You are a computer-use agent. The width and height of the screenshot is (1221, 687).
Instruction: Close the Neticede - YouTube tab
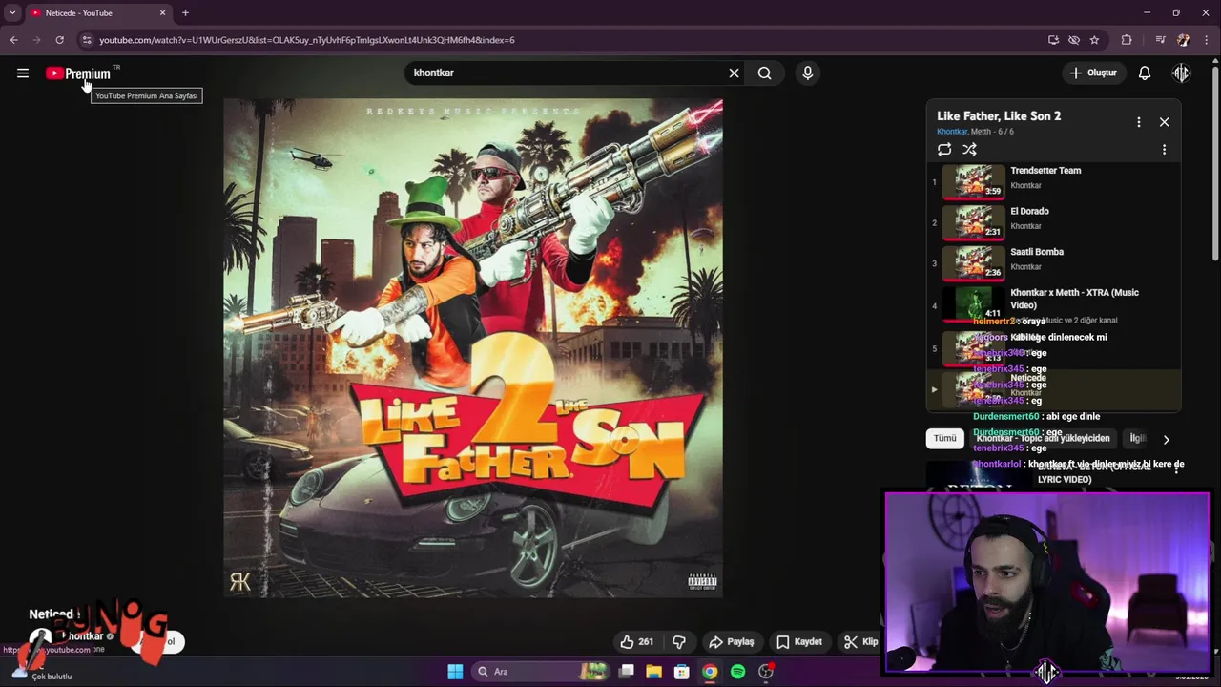click(x=162, y=12)
